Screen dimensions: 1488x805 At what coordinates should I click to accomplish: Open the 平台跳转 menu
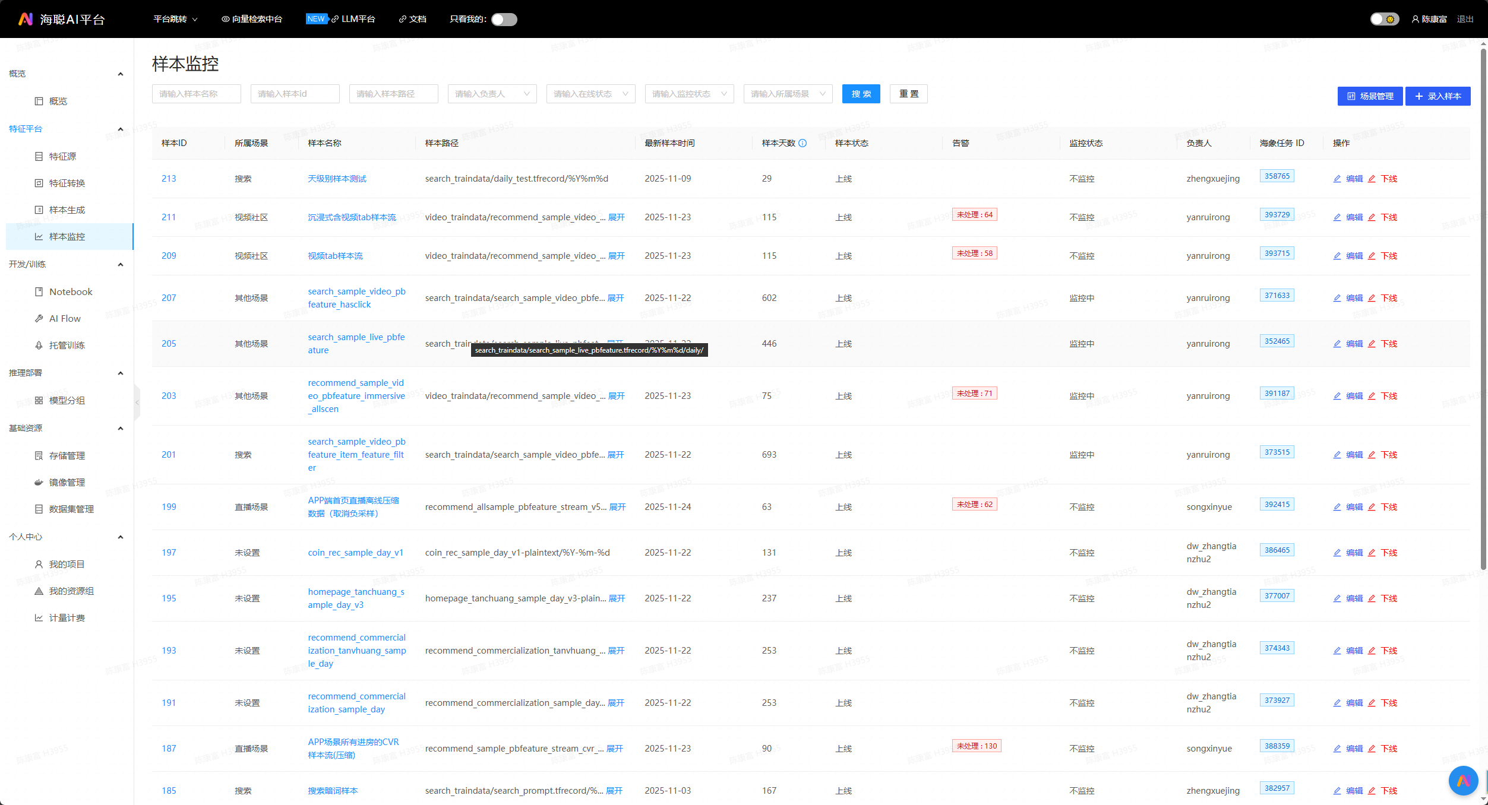(x=175, y=19)
